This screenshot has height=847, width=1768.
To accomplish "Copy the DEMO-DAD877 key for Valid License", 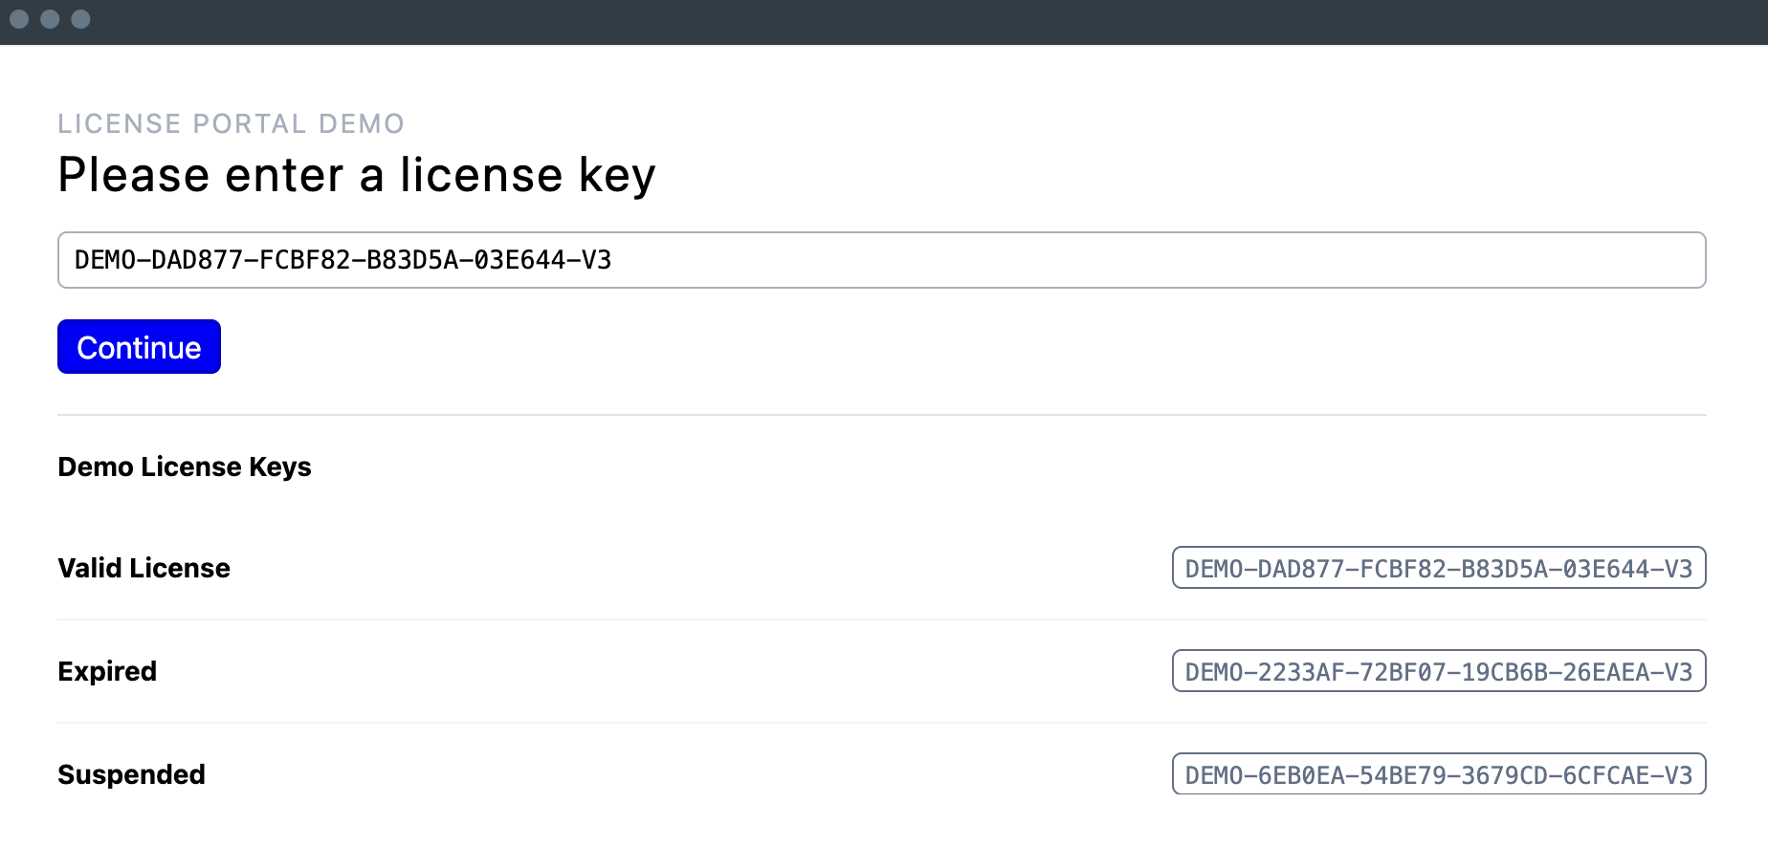I will point(1439,568).
